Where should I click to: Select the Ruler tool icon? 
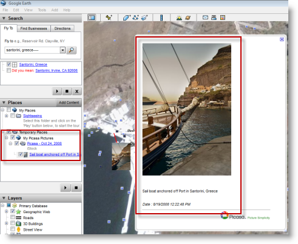click(x=161, y=18)
